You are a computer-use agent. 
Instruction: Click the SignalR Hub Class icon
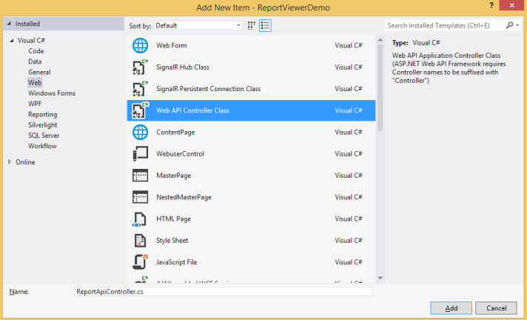(140, 67)
